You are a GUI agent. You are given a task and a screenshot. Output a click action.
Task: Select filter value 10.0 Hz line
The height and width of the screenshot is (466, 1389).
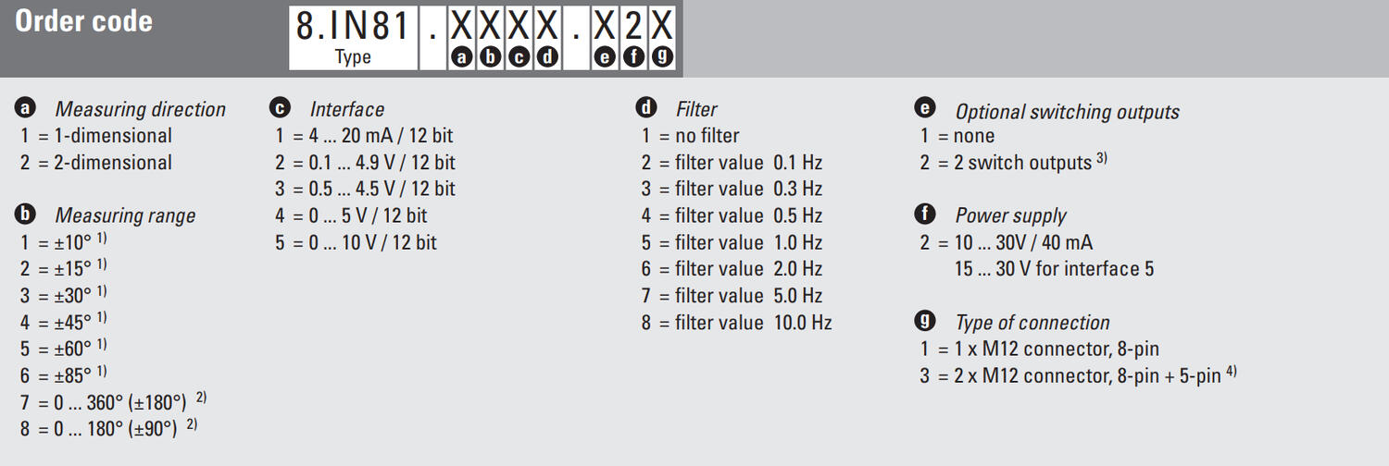[737, 323]
